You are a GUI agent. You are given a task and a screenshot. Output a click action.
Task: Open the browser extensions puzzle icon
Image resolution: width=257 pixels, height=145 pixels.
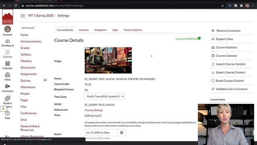241,6
